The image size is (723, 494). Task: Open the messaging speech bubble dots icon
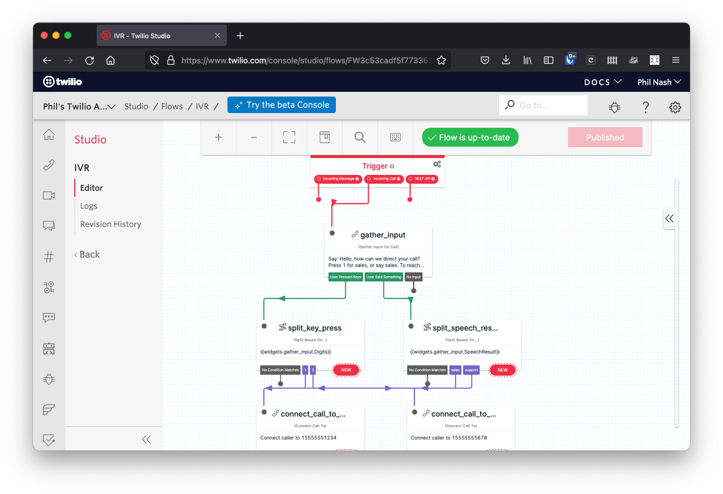pyautogui.click(x=49, y=318)
